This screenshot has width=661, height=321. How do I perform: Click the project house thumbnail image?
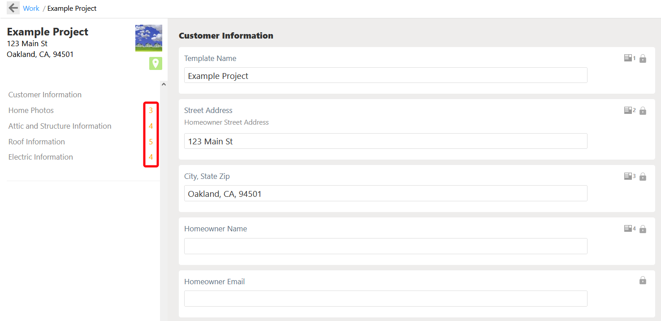coord(148,38)
